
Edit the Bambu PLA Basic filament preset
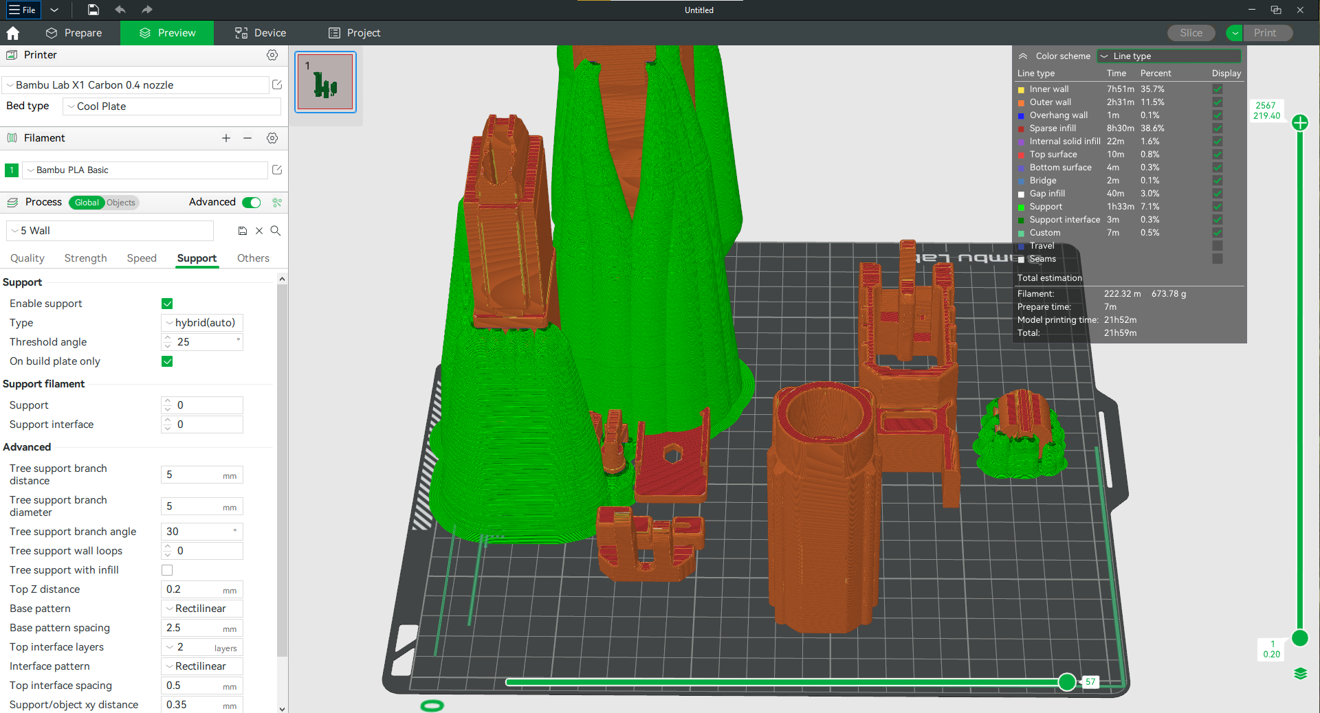pos(277,170)
